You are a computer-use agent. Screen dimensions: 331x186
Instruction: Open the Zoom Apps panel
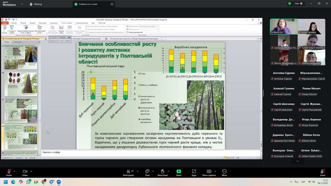pos(194,172)
